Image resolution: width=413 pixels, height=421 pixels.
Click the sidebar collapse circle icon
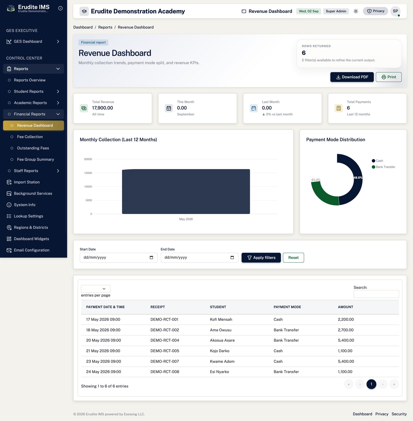tap(60, 8)
